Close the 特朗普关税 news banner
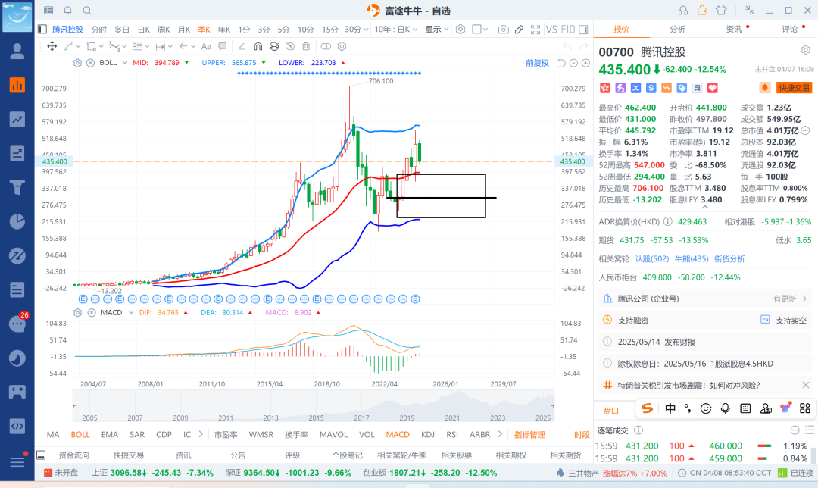818x488 pixels. 805,385
